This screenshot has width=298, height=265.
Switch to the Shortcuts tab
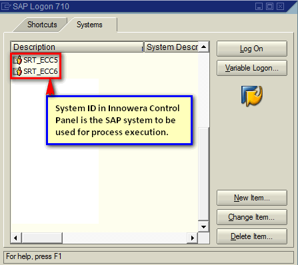[x=42, y=25]
